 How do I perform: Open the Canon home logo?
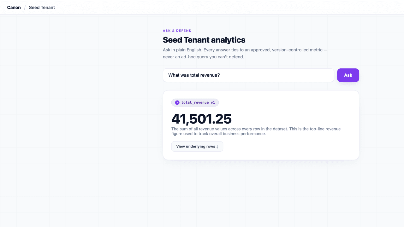click(14, 7)
